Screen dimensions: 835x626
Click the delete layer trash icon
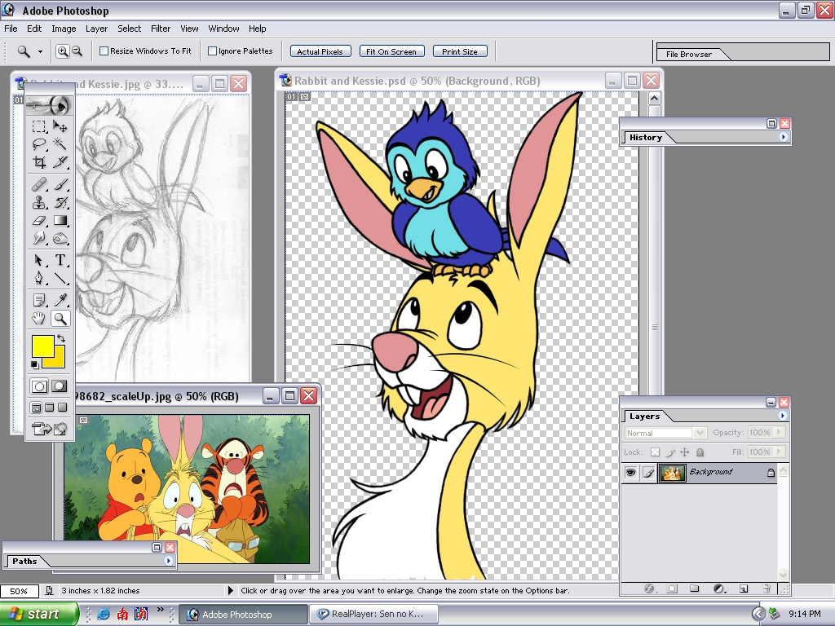pyautogui.click(x=767, y=589)
